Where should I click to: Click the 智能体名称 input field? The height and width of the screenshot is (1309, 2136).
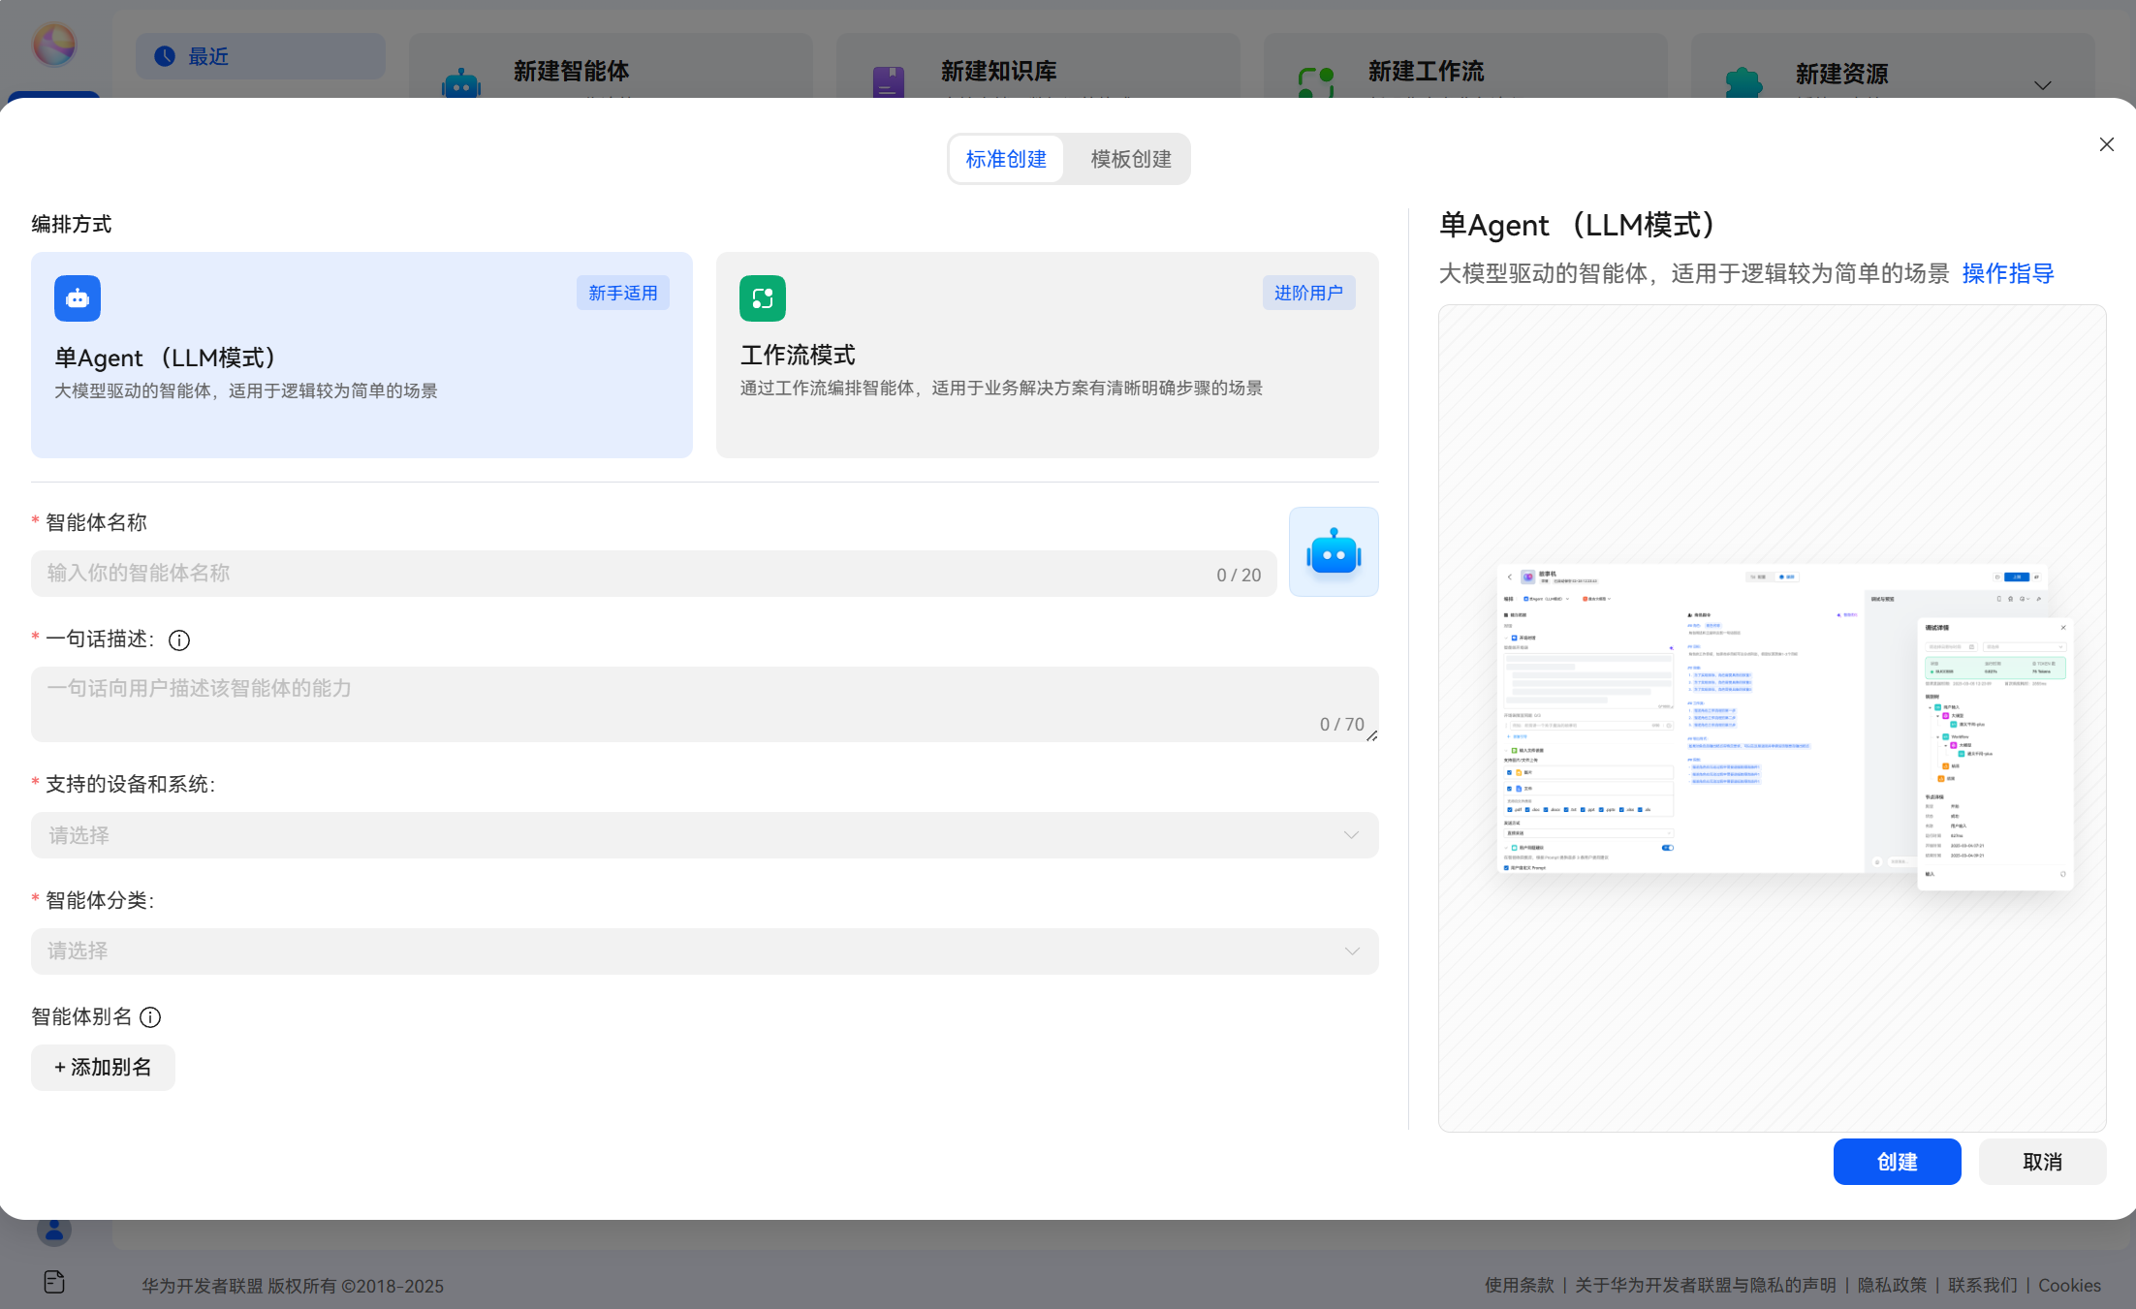620,574
